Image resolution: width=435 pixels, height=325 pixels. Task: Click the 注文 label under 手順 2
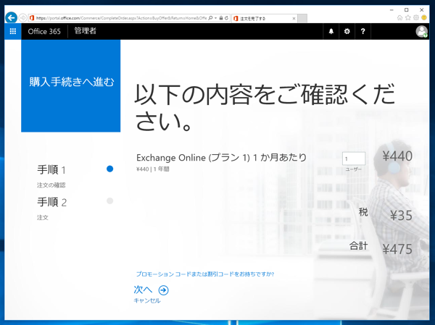click(43, 217)
